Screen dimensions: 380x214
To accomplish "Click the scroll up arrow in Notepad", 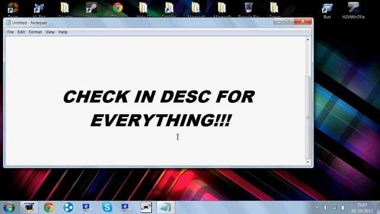I will (x=308, y=39).
